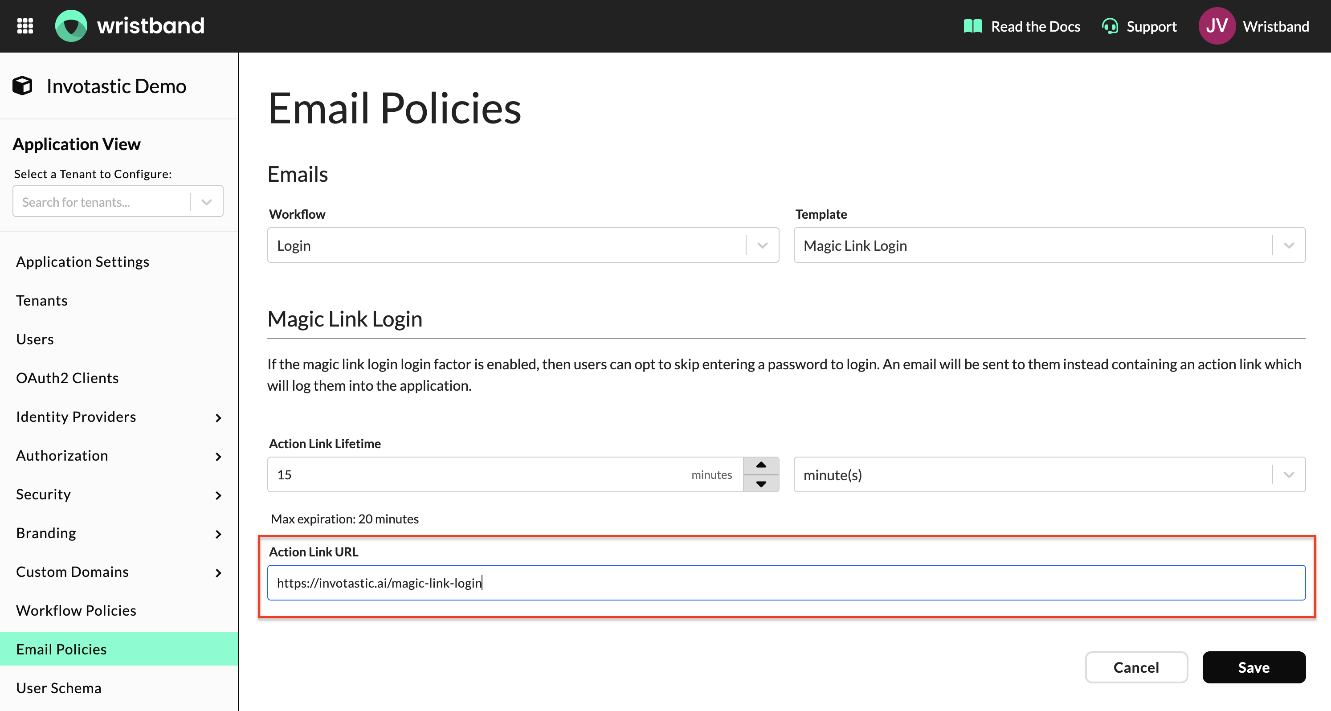Open the OAuth2 Clients page
Image resolution: width=1331 pixels, height=711 pixels.
(67, 378)
